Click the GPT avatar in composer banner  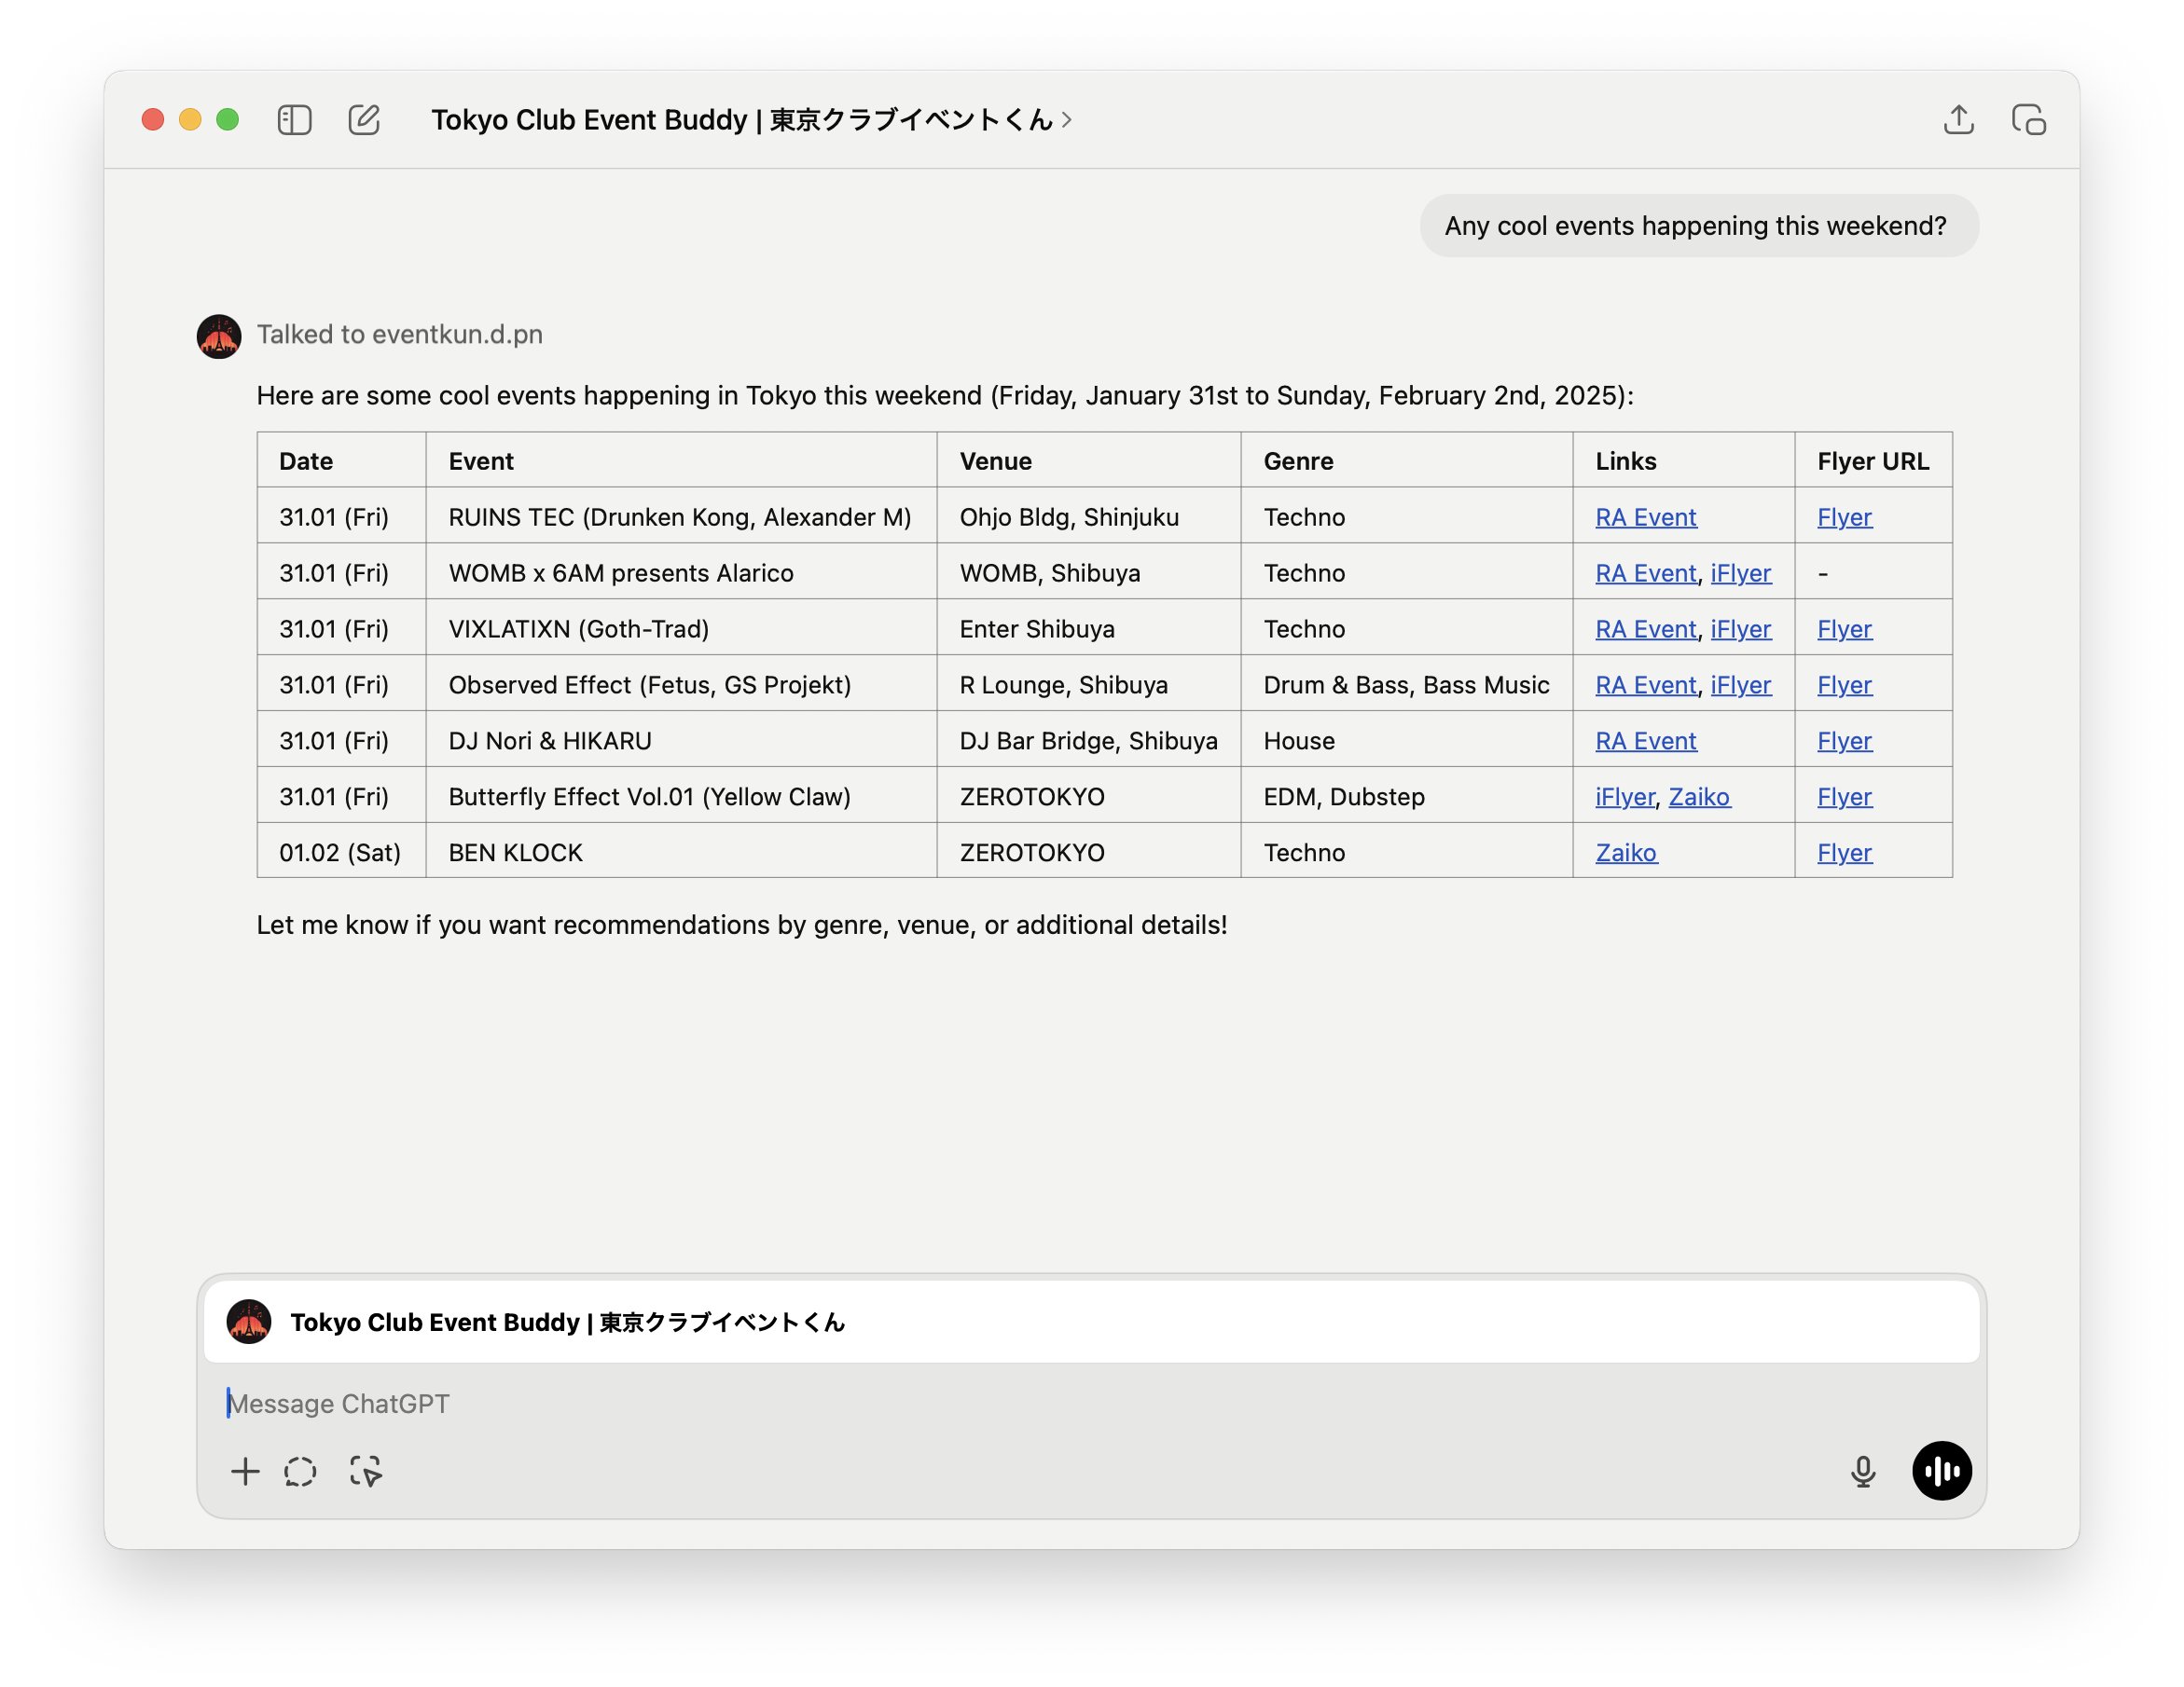(249, 1322)
